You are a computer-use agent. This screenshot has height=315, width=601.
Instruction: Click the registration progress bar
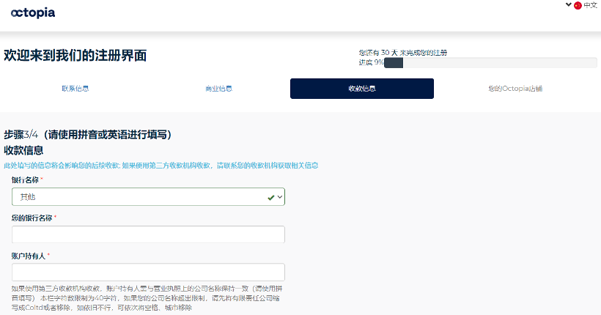point(490,62)
